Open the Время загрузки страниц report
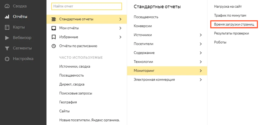 [234, 25]
